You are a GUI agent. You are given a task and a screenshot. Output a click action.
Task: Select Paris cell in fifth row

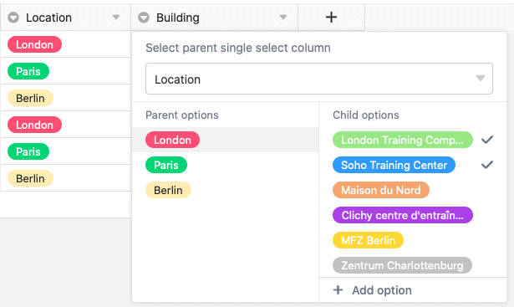click(x=28, y=151)
